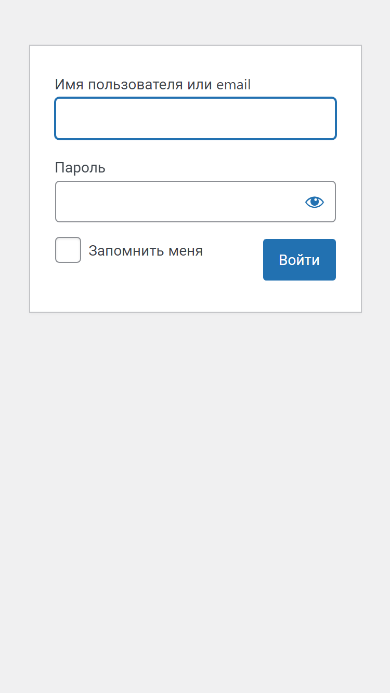Screen dimensions: 390x693
Task: Enable the remember me checkbox
Action: pyautogui.click(x=68, y=250)
